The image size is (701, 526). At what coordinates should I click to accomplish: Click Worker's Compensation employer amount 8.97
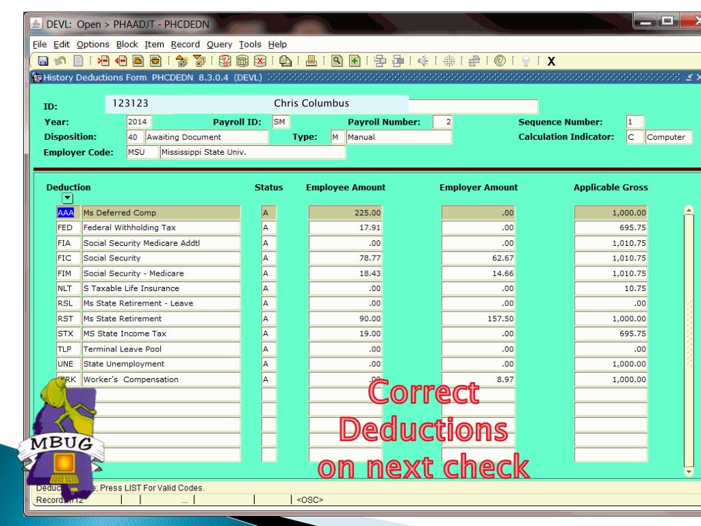tap(478, 379)
